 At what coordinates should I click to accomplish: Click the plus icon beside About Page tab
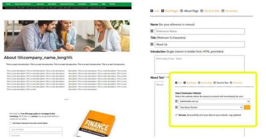pos(182,11)
